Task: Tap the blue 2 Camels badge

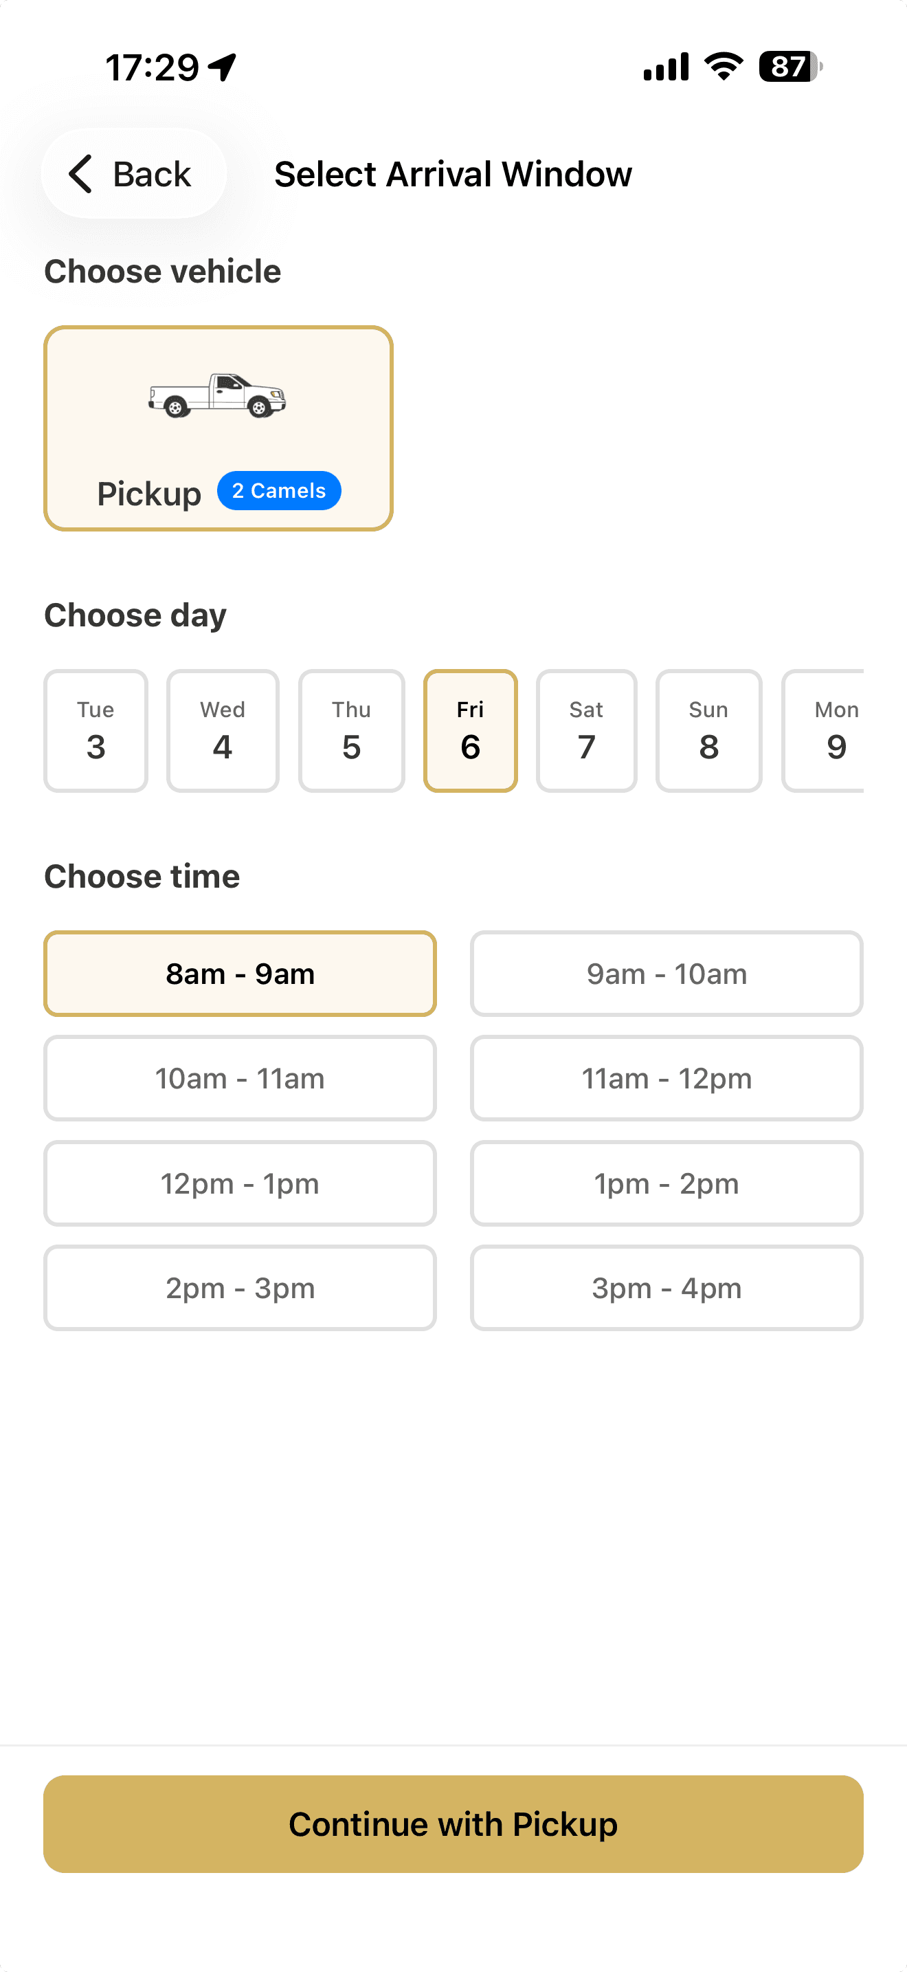Action: tap(279, 491)
